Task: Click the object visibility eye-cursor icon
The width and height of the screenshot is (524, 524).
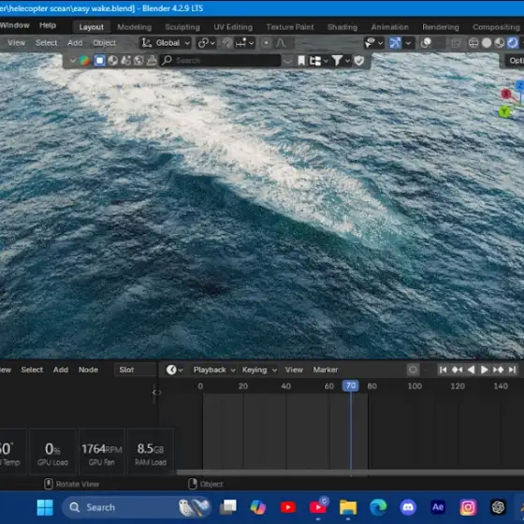Action: point(370,43)
